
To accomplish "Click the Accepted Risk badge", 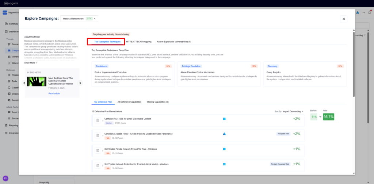I will point(283,134).
